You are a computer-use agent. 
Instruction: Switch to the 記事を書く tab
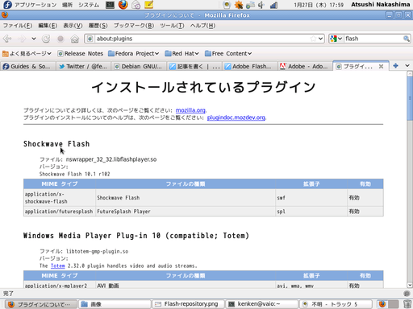(194, 66)
